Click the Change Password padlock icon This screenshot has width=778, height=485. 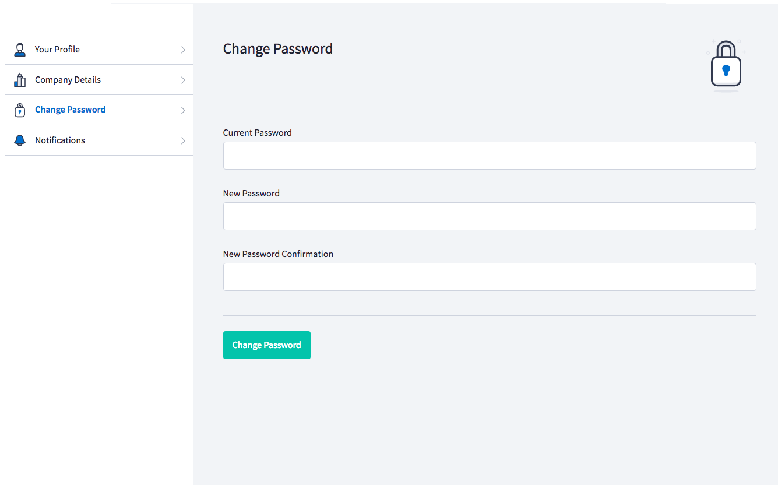coord(20,110)
